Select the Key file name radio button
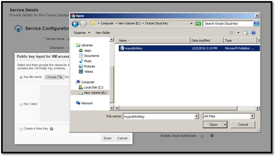Screen dimensions: 276x157 click(x=21, y=77)
